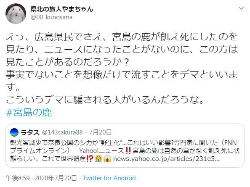Click the 7月20日 date on quoted tweet
250x187 pixels.
(x=100, y=132)
